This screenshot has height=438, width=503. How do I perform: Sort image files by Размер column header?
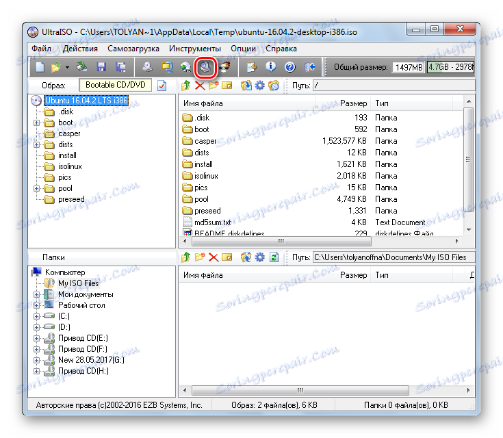pyautogui.click(x=344, y=103)
